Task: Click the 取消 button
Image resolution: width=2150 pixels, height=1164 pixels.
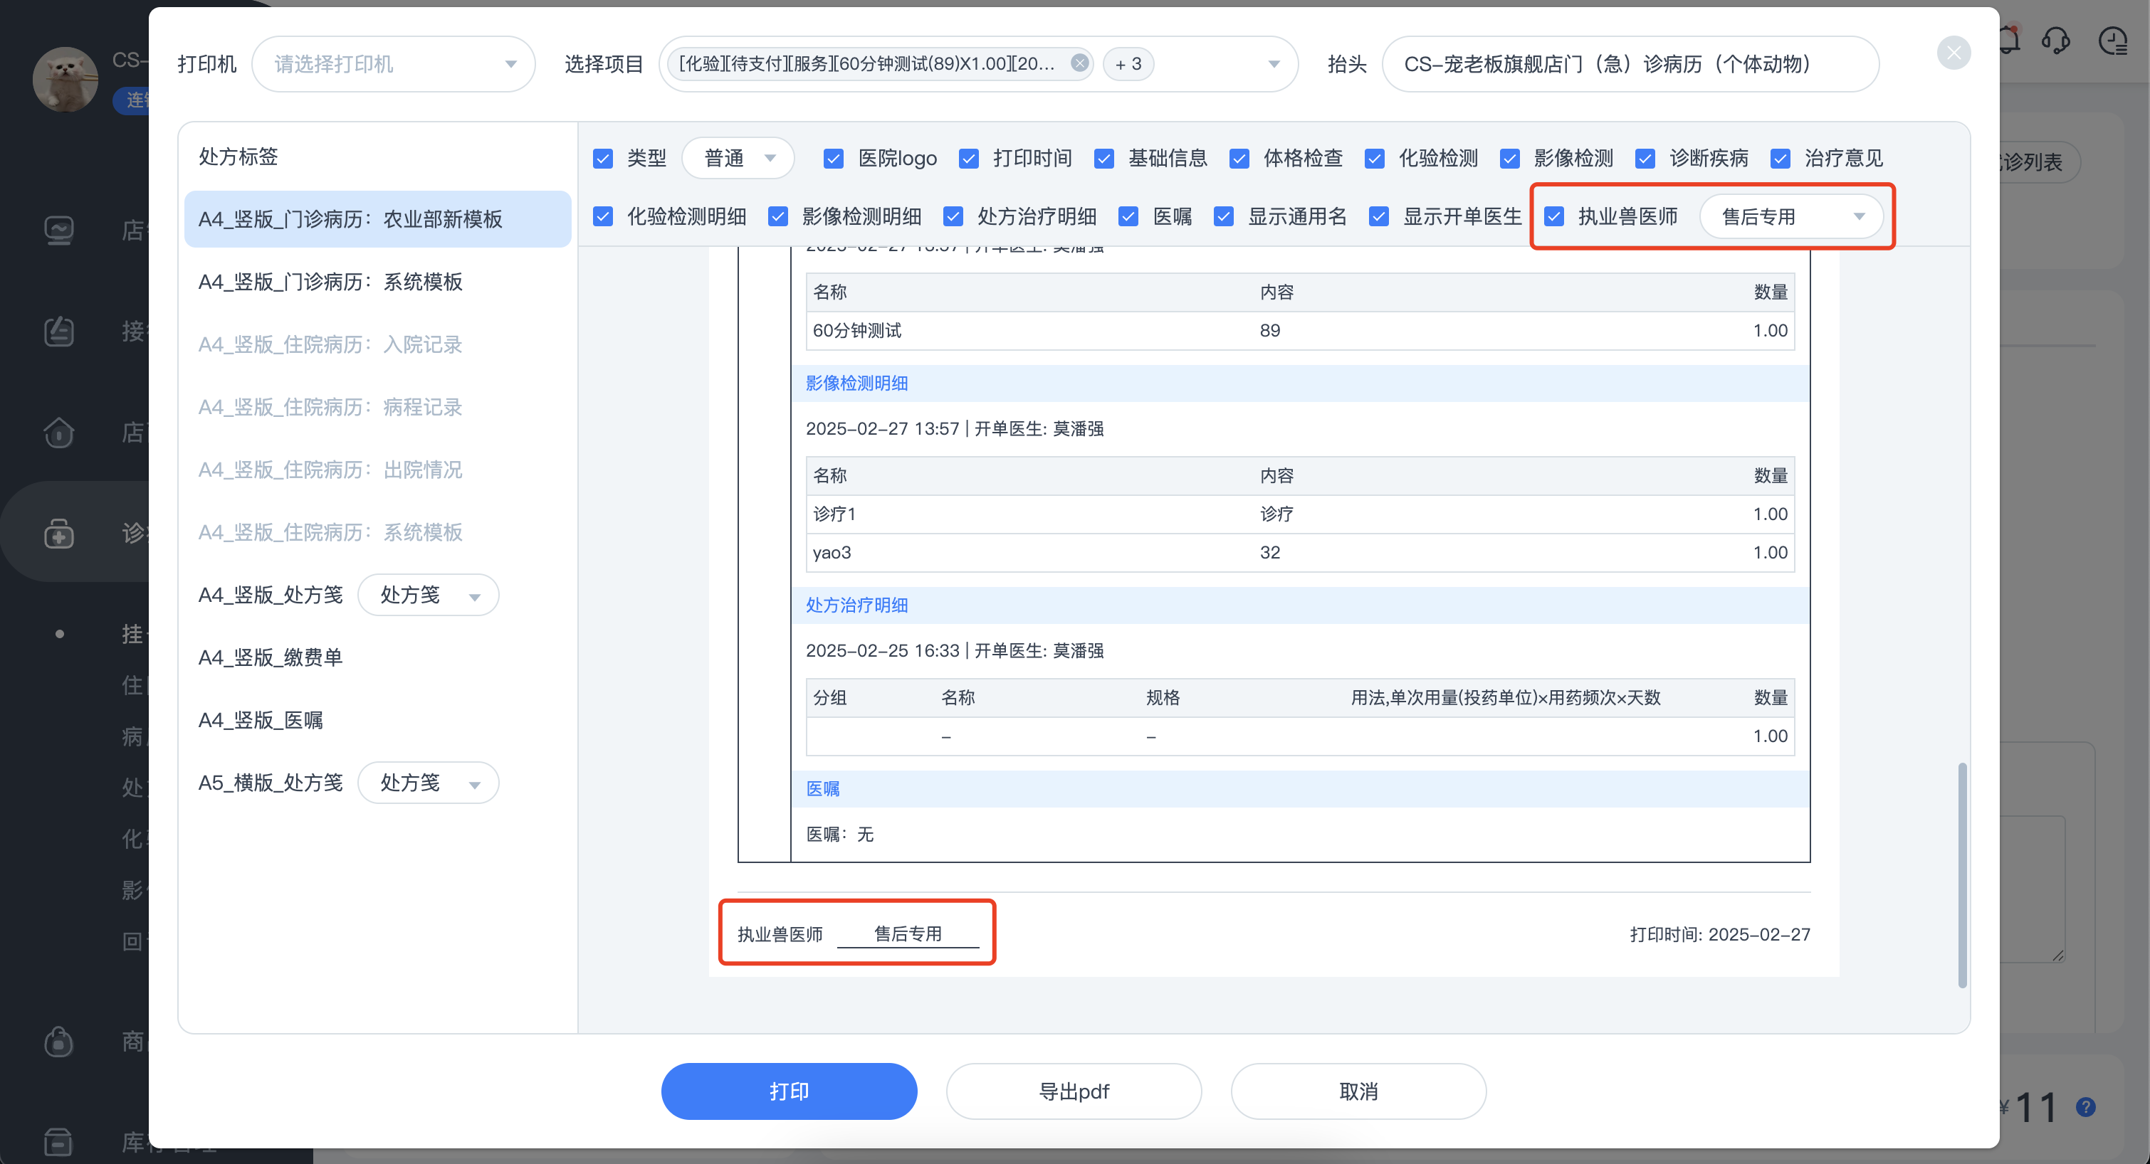Action: 1358,1091
